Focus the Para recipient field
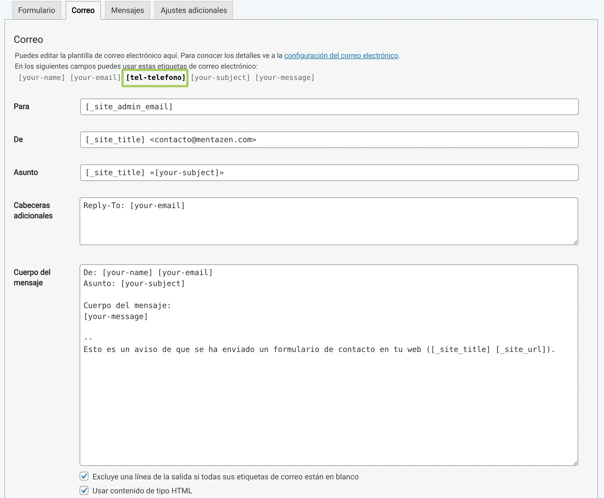Image resolution: width=604 pixels, height=498 pixels. pyautogui.click(x=329, y=107)
